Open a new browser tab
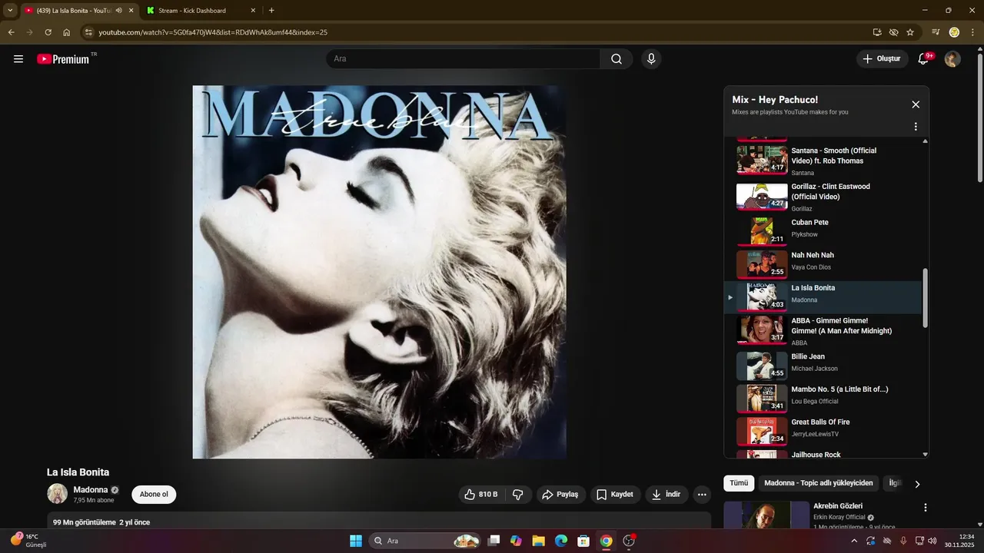The height and width of the screenshot is (553, 984). click(x=271, y=10)
